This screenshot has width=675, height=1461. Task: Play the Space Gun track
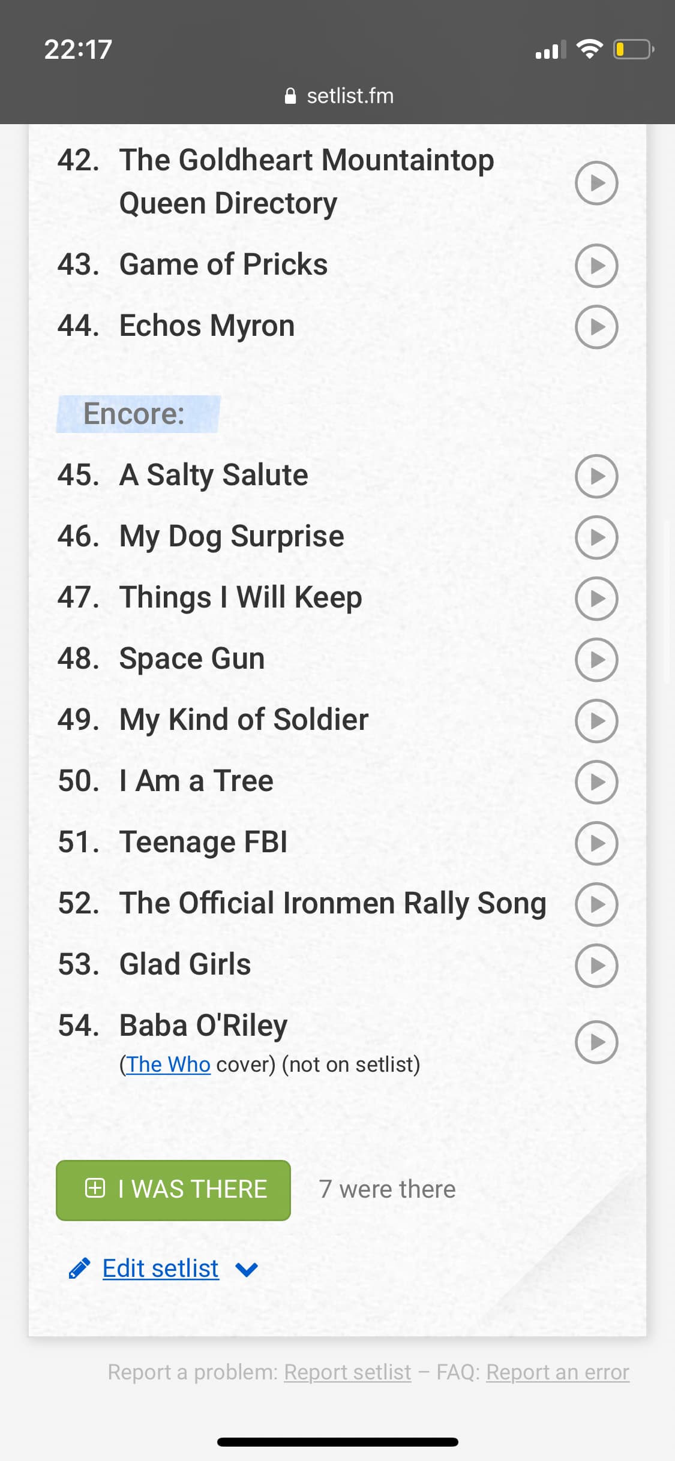(596, 660)
